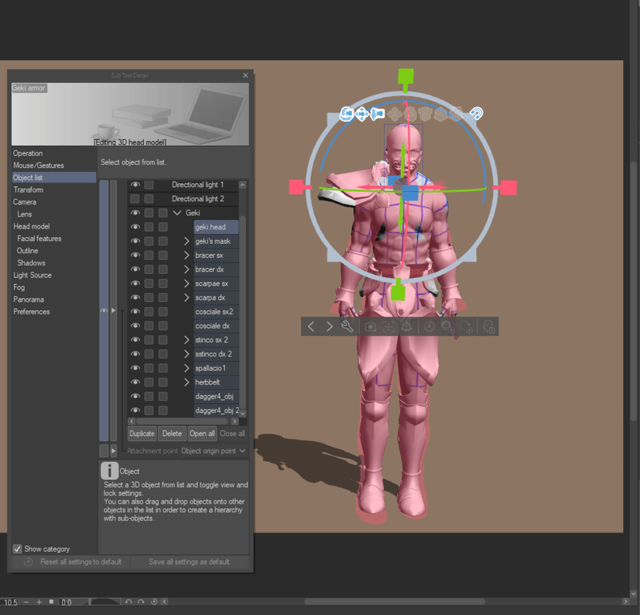
Task: Click fit-to-screen square icon in status bar
Action: click(51, 602)
